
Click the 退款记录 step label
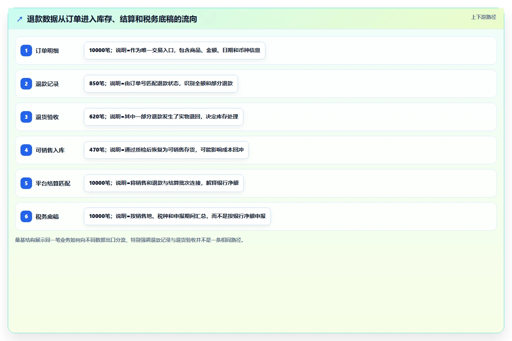[x=47, y=84]
